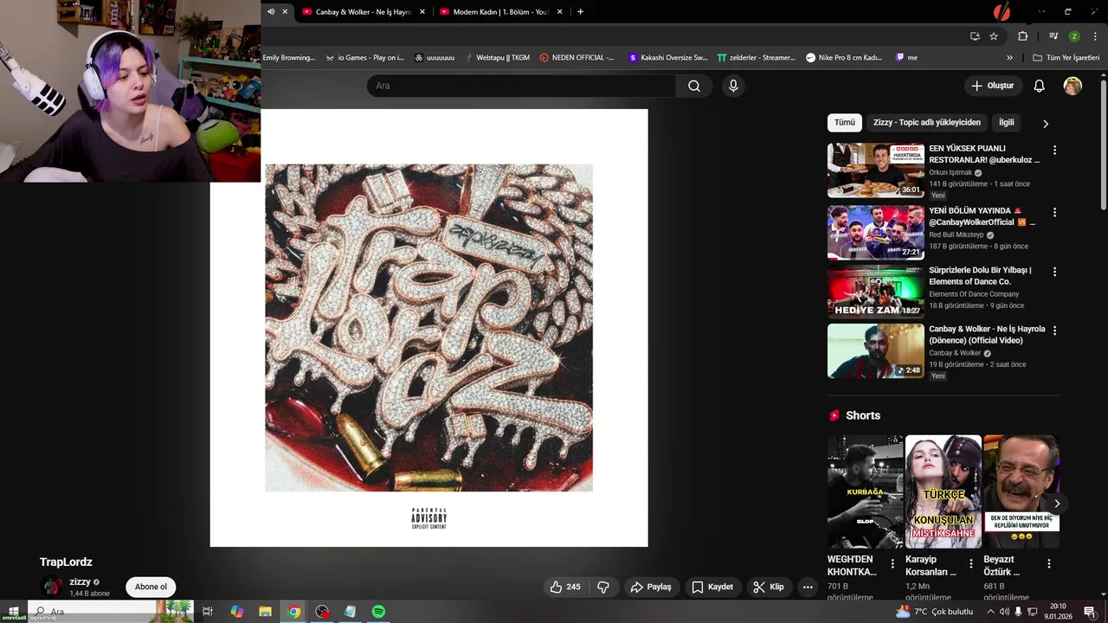Bookmark this page with star icon
1108x623 pixels.
(994, 36)
